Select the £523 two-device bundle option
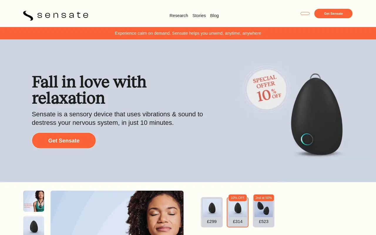Screen dimensions: 376x235 (263, 212)
